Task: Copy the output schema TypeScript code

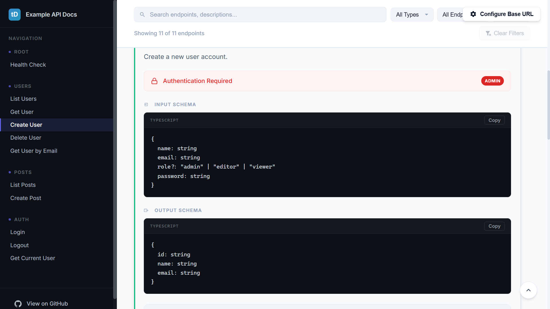Action: tap(494, 226)
